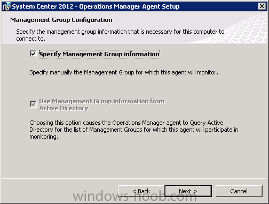Click the System Center 2012 title bar text
The image size is (269, 204).
pyautogui.click(x=96, y=6)
